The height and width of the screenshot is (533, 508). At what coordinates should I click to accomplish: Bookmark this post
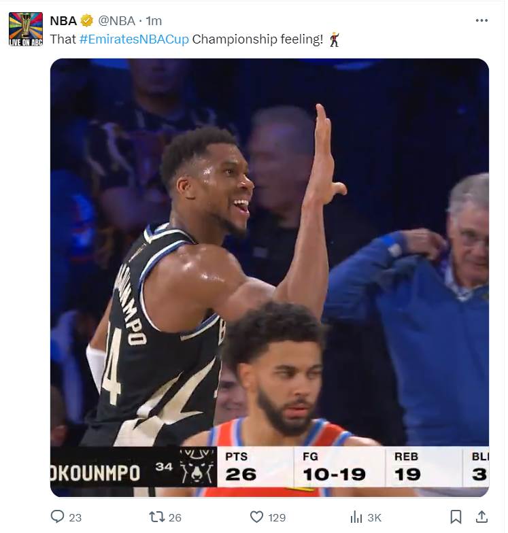point(456,517)
